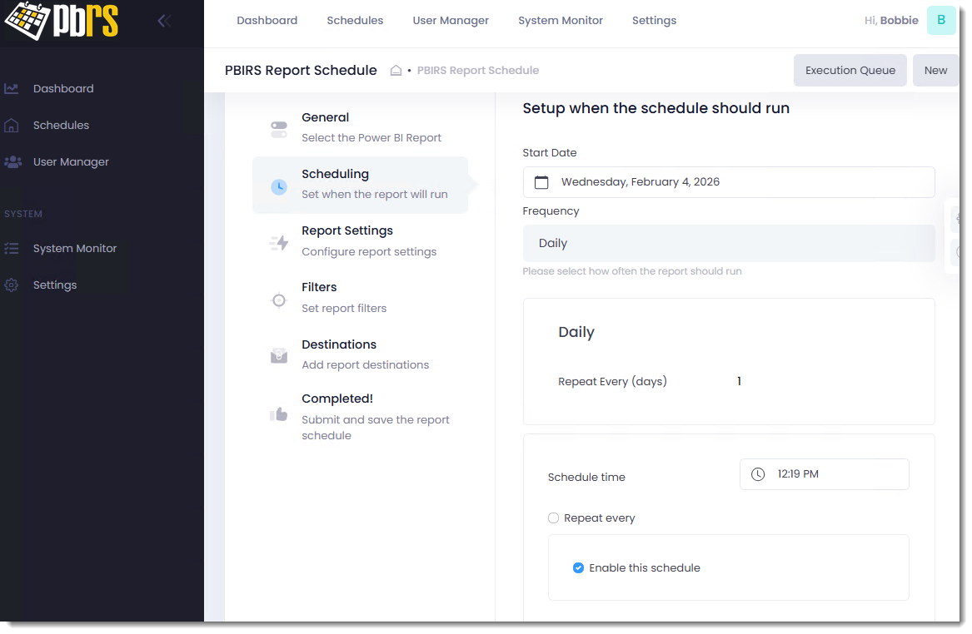Open user avatar B in header
This screenshot has height=634, width=972.
tap(940, 21)
